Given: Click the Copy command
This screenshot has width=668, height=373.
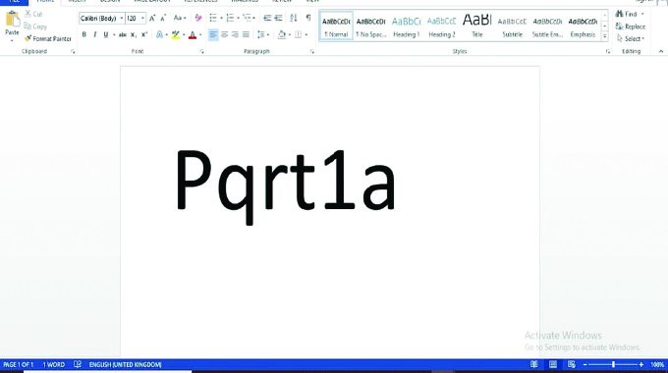Looking at the screenshot, I should (35, 27).
